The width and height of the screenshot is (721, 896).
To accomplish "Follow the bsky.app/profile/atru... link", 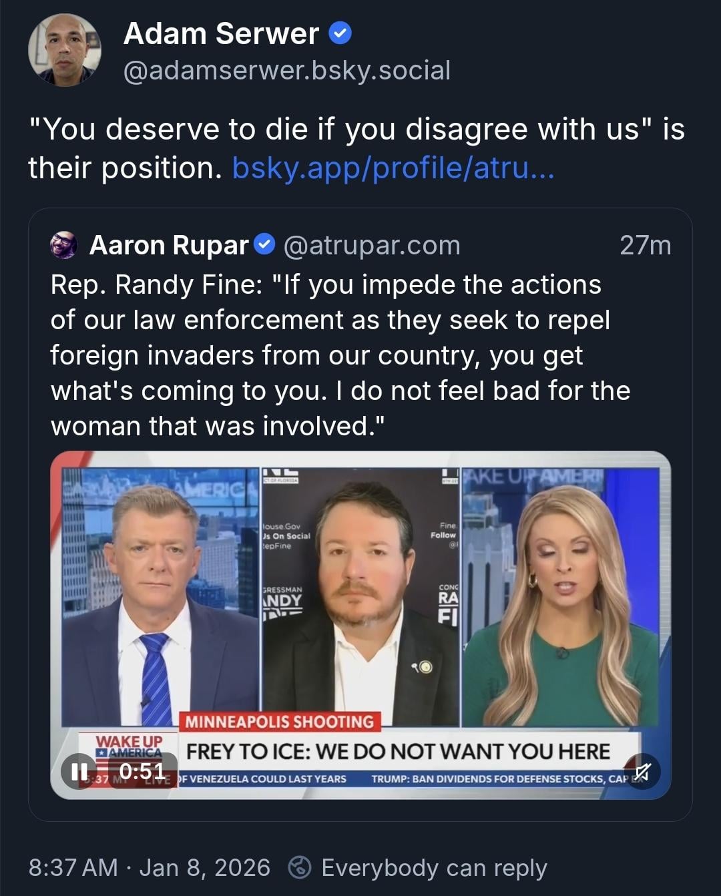I will coord(393,168).
